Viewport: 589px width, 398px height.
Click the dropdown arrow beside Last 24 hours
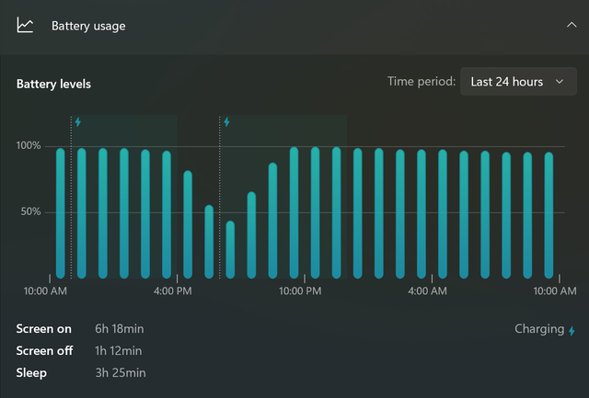pyautogui.click(x=560, y=82)
